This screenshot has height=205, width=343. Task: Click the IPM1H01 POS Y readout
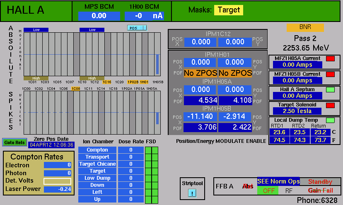[234, 63]
